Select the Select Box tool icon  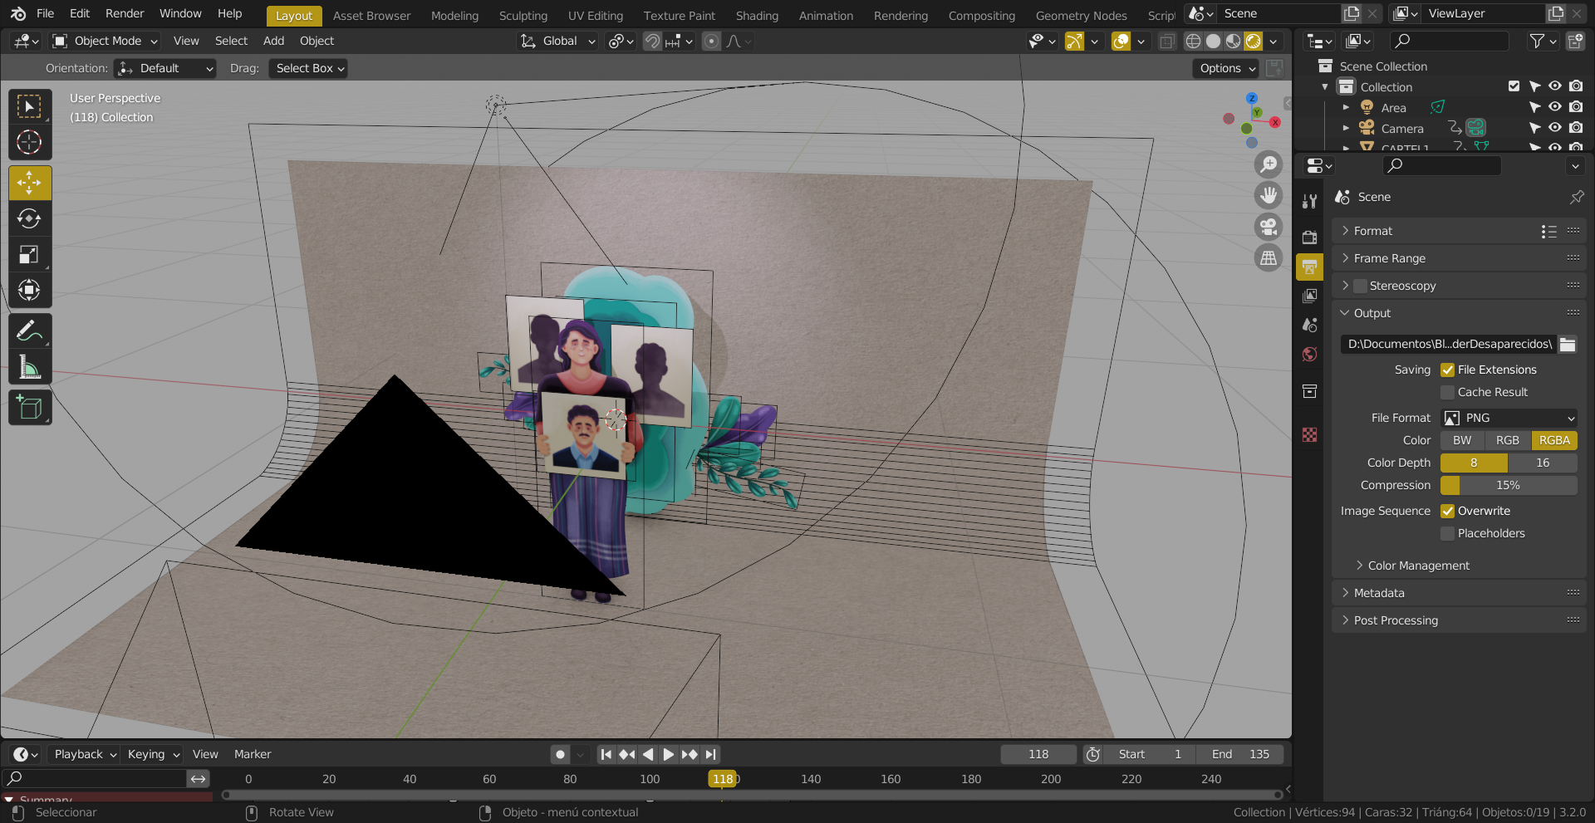[30, 106]
